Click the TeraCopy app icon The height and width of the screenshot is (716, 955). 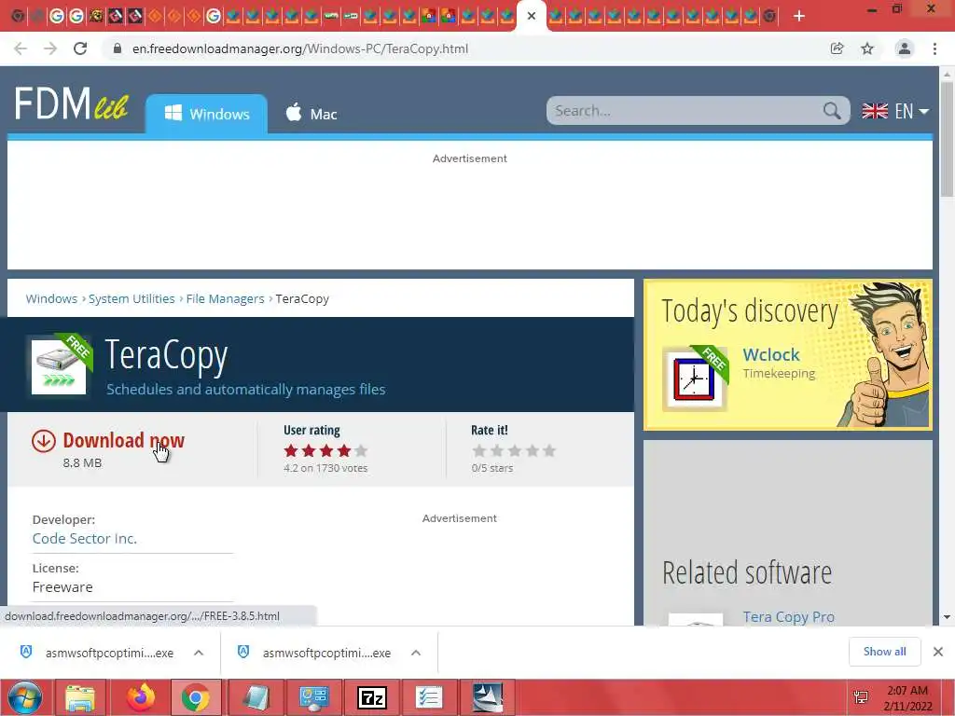pyautogui.click(x=59, y=366)
